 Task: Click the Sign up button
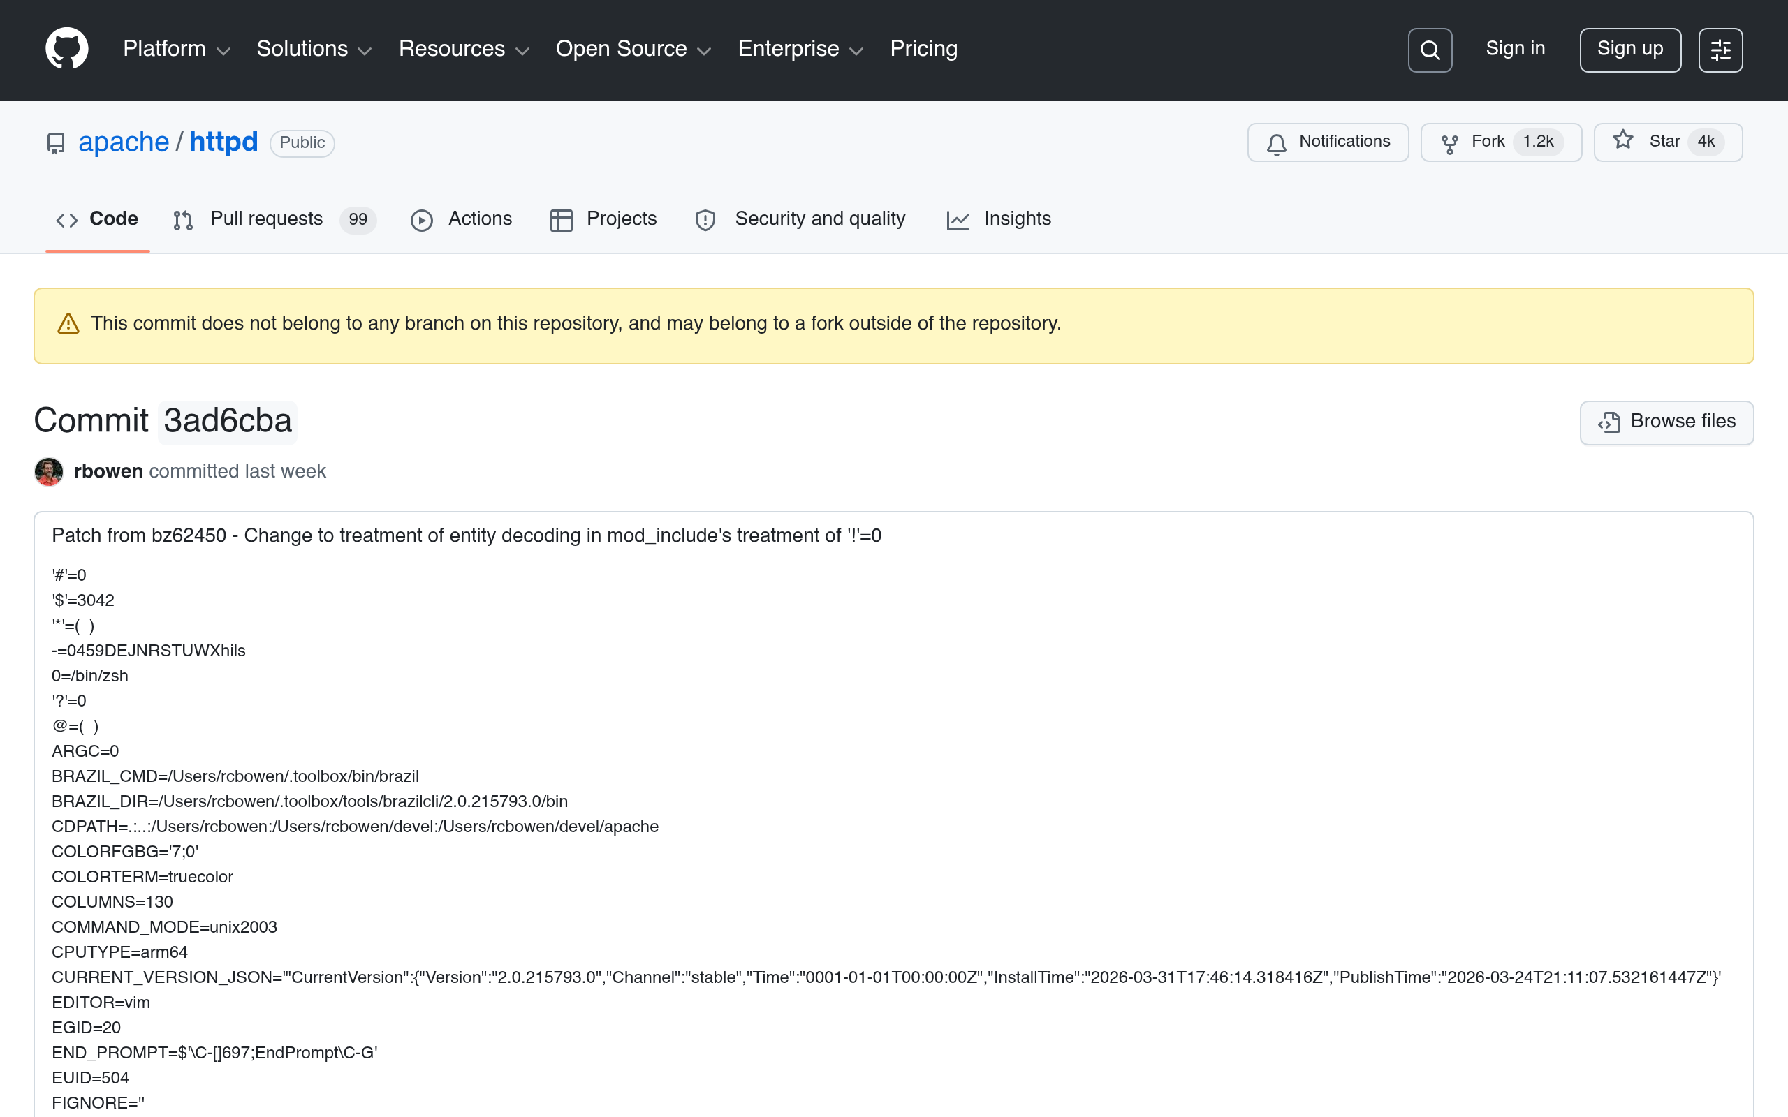point(1629,50)
